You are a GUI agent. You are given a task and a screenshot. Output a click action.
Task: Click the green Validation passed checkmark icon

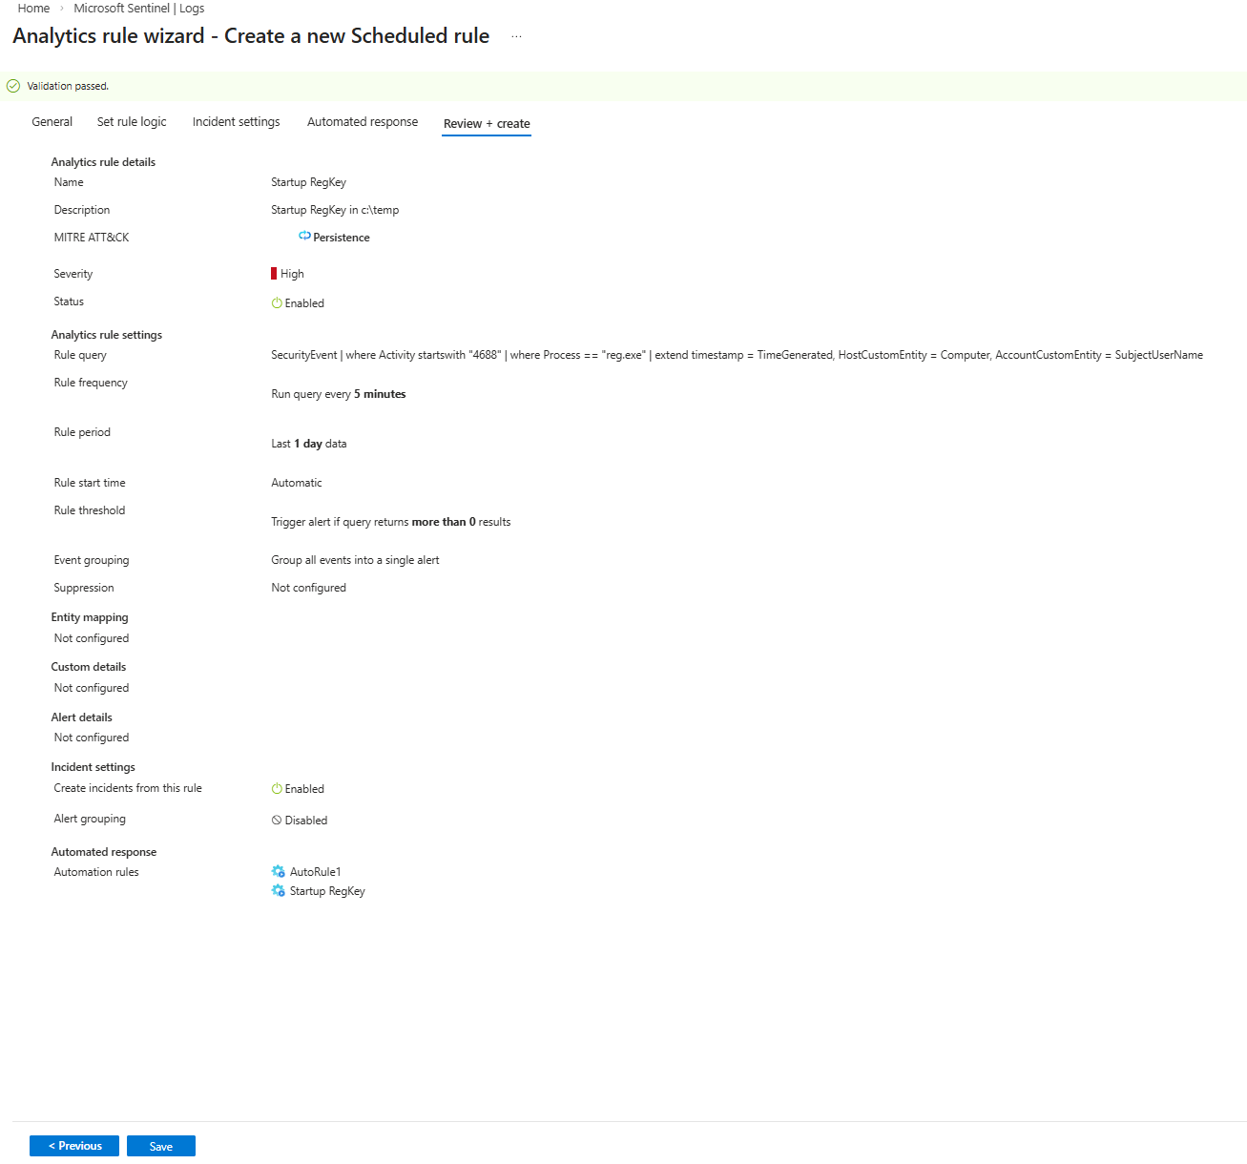pos(13,86)
